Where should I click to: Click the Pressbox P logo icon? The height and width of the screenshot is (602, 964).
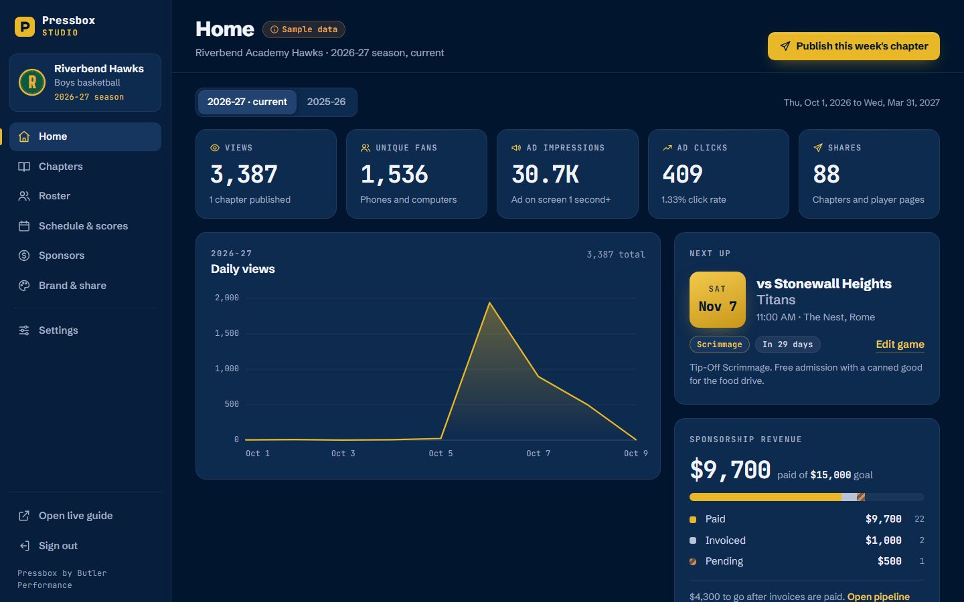[x=25, y=26]
